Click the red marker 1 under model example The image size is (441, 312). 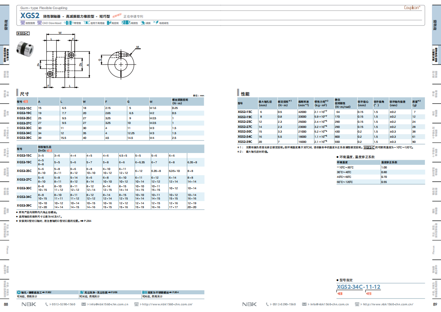pyautogui.click(x=340, y=294)
